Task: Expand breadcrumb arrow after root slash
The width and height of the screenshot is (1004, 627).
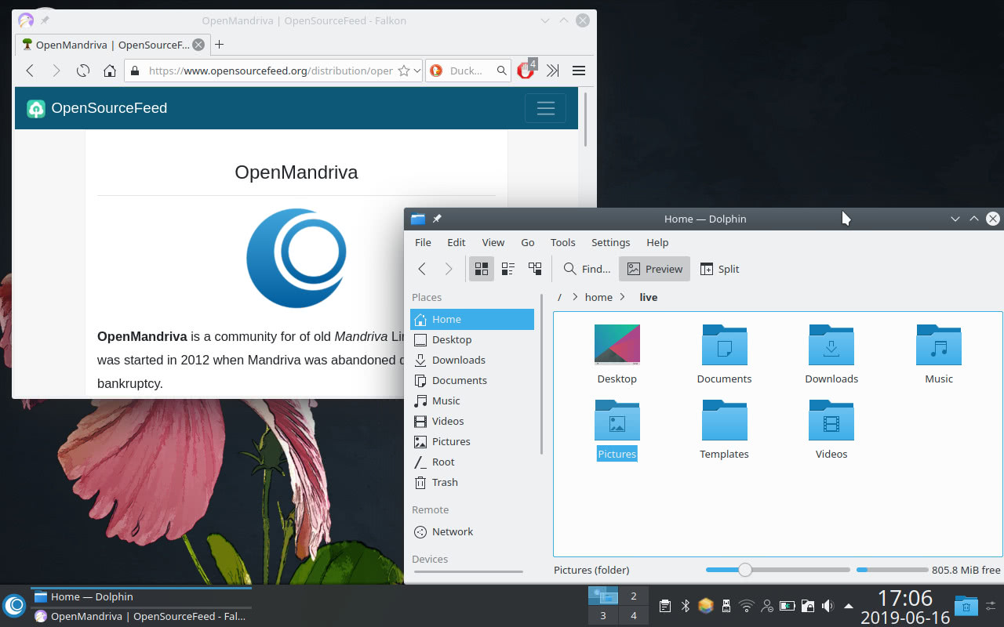Action: pos(575,297)
